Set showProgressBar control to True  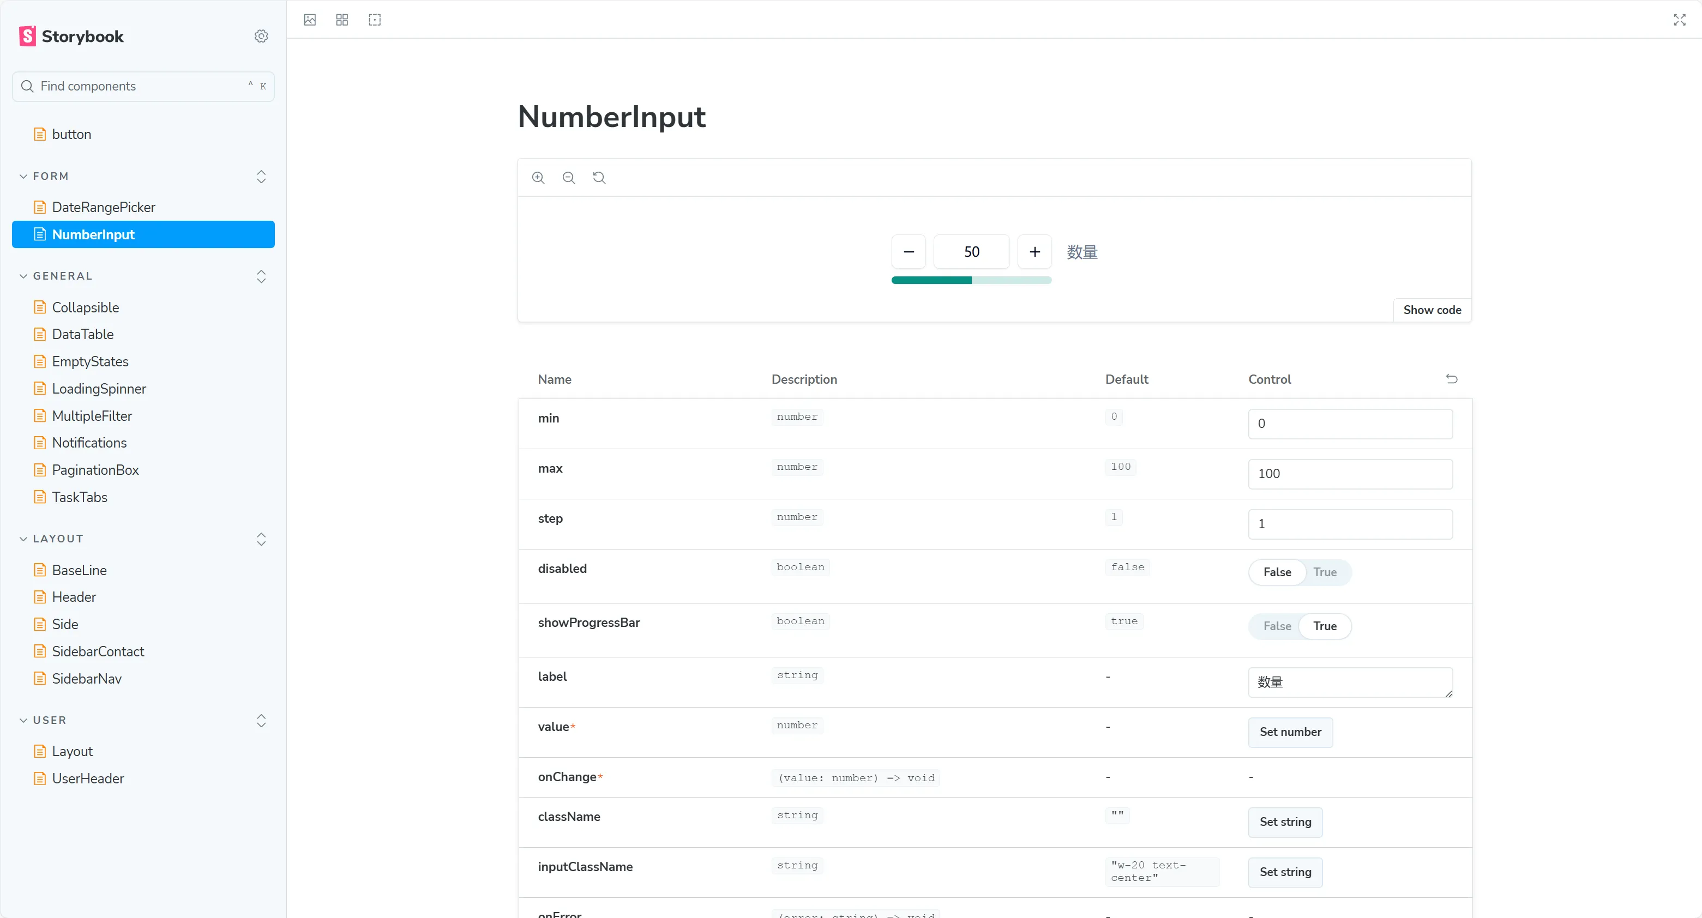coord(1325,626)
